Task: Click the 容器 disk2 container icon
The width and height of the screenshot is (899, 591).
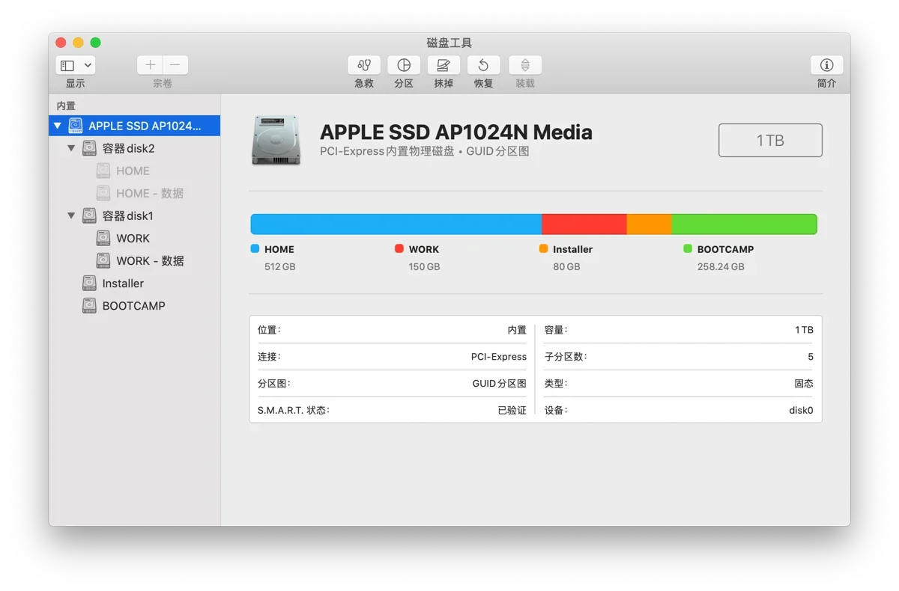Action: pyautogui.click(x=89, y=148)
